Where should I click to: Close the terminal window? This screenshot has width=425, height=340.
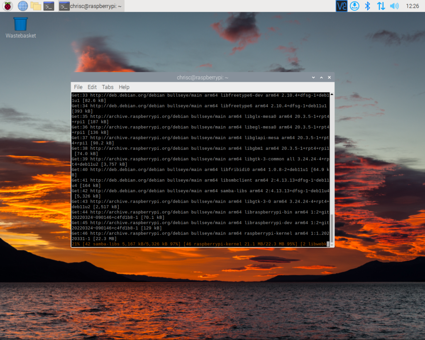click(329, 78)
